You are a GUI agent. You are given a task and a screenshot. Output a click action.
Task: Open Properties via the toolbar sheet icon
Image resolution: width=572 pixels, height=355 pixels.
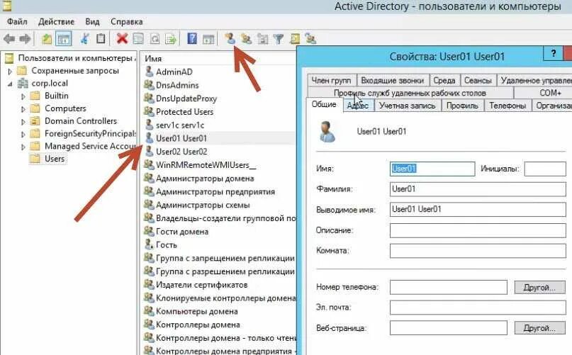(138, 38)
